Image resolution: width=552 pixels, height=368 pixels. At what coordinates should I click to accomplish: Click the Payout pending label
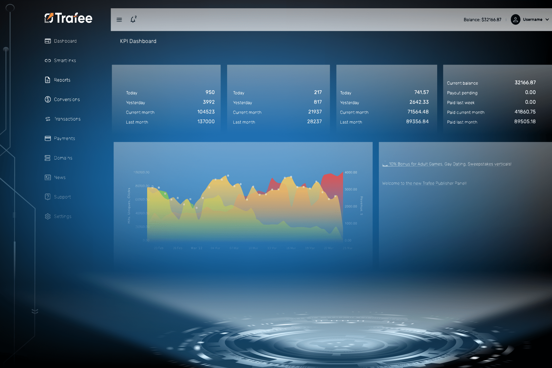(462, 93)
